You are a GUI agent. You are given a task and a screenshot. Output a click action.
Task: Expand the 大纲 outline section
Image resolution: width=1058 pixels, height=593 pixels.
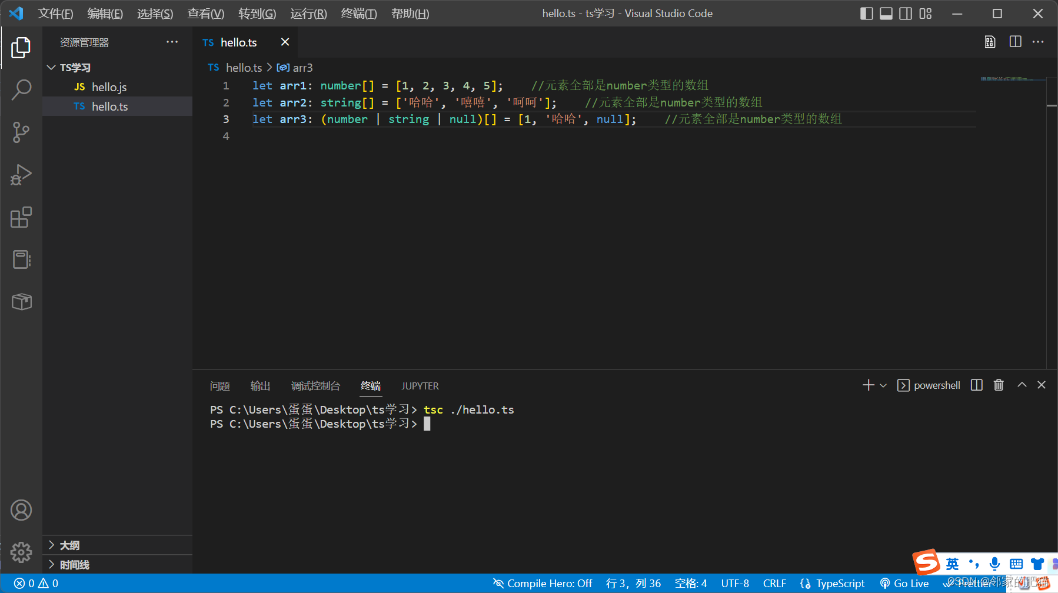tap(117, 545)
